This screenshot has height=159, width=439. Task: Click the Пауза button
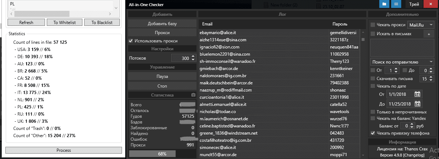point(162,76)
